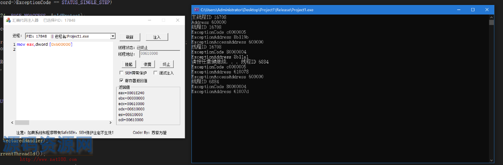This screenshot has width=503, height=165.
Task: Click the 注入 inject button
Action: 157,37
